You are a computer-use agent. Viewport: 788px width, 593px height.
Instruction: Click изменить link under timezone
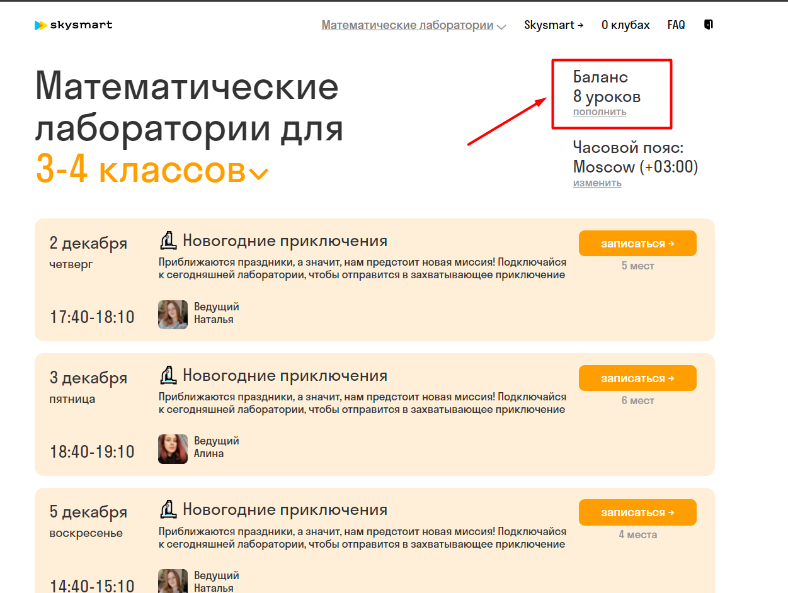(597, 183)
